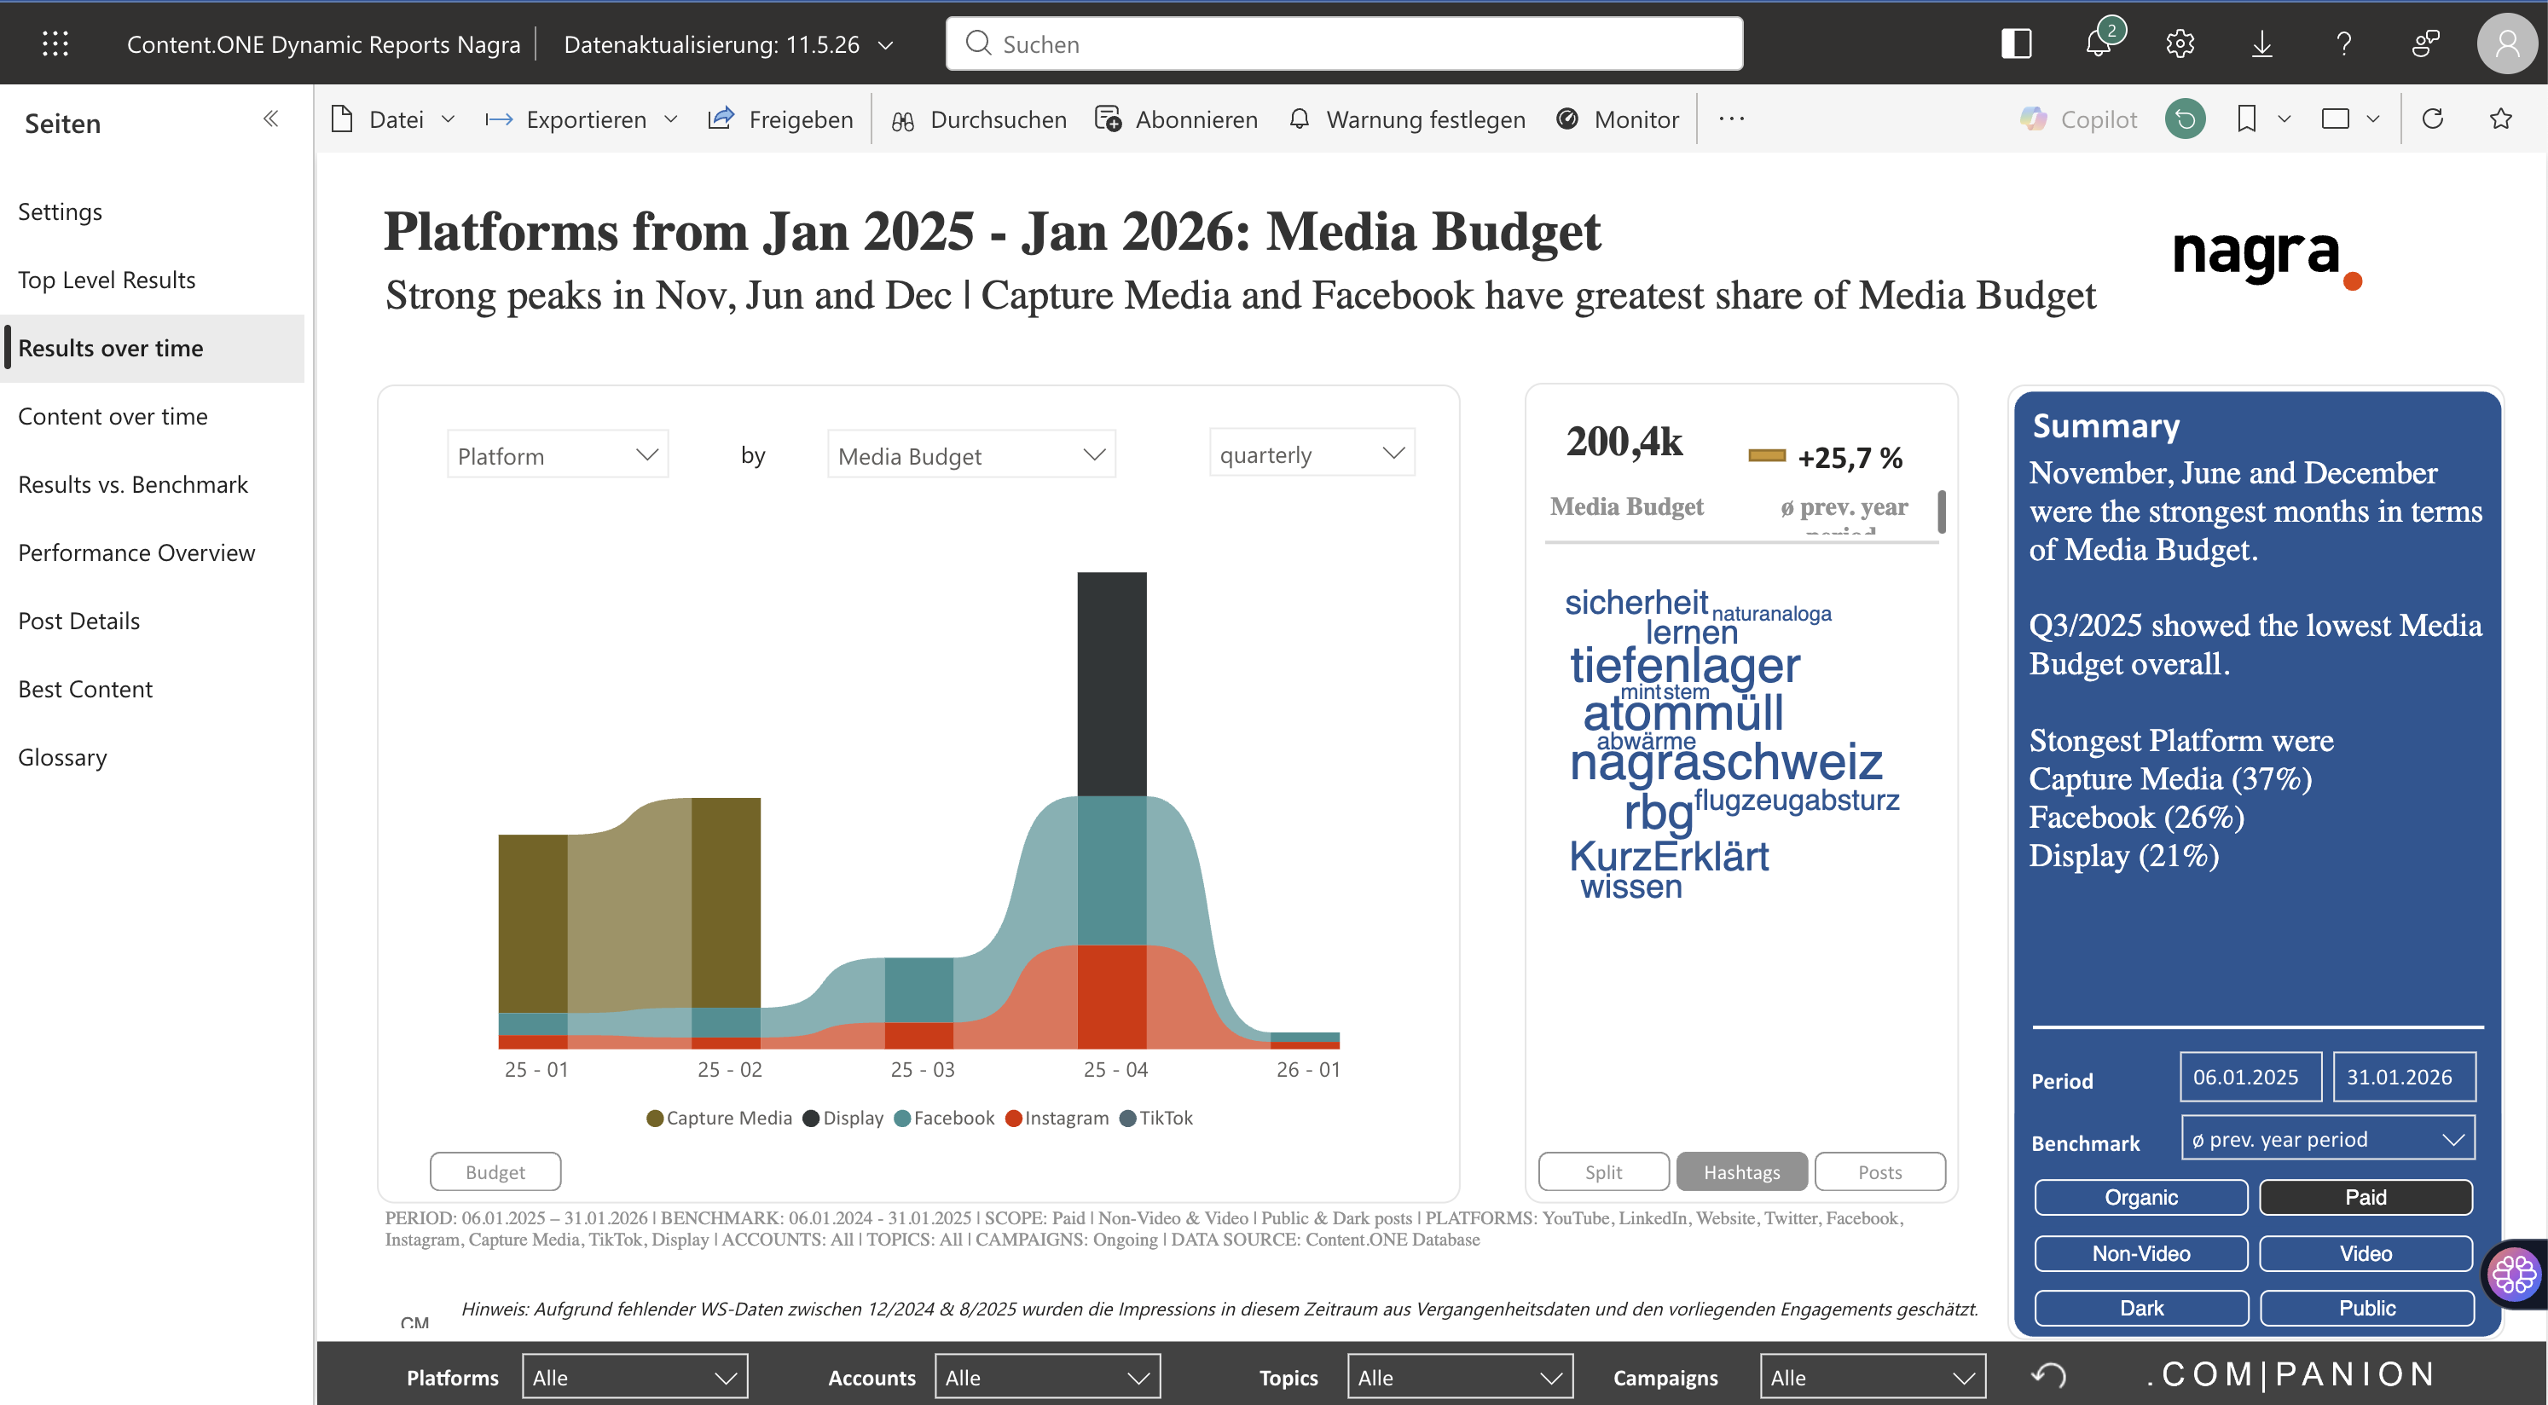
Task: Open the Accounts filter dropdown
Action: click(x=1047, y=1376)
